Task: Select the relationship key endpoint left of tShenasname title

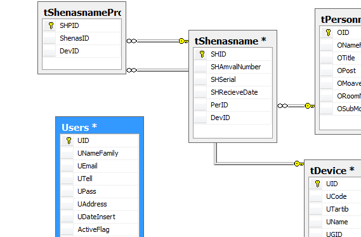Action: pos(184,41)
